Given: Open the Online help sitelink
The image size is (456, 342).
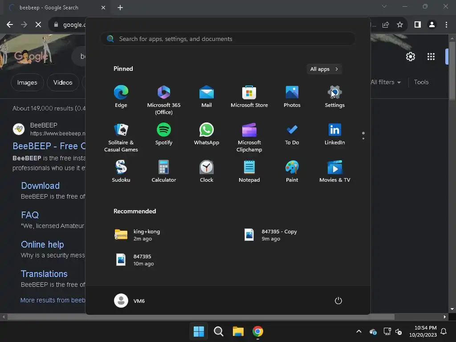Looking at the screenshot, I should [x=42, y=244].
